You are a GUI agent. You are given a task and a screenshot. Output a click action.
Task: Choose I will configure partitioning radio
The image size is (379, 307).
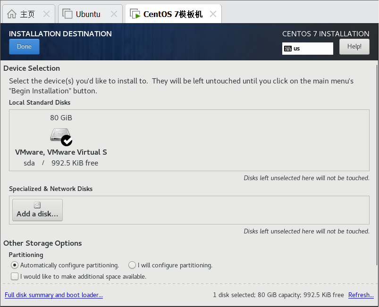(x=132, y=265)
